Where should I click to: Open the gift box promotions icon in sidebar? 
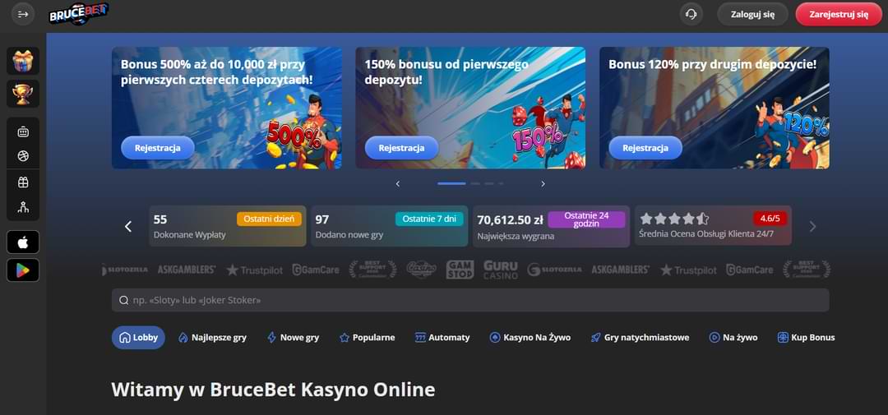click(x=23, y=61)
